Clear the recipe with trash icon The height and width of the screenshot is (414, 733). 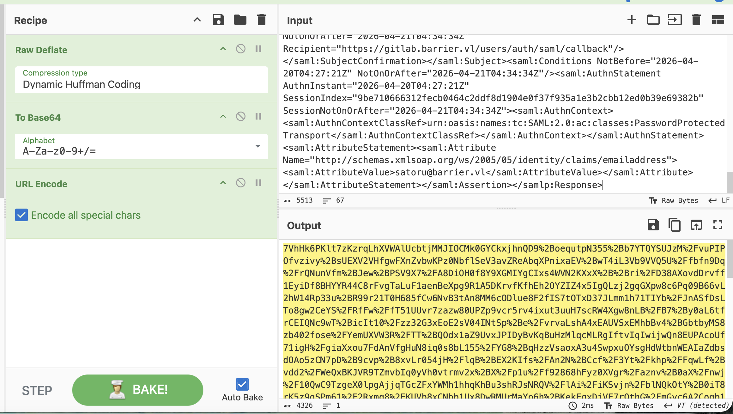tap(261, 20)
